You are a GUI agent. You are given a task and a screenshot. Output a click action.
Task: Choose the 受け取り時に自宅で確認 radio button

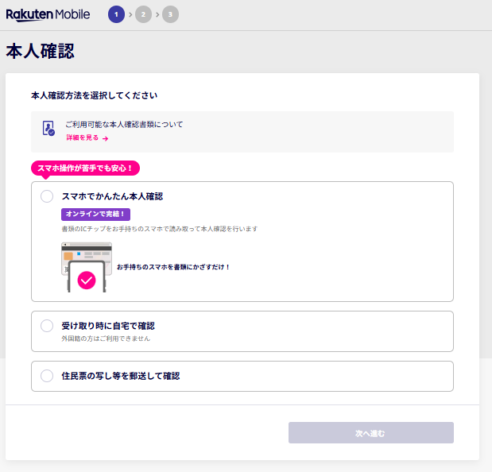pyautogui.click(x=47, y=326)
